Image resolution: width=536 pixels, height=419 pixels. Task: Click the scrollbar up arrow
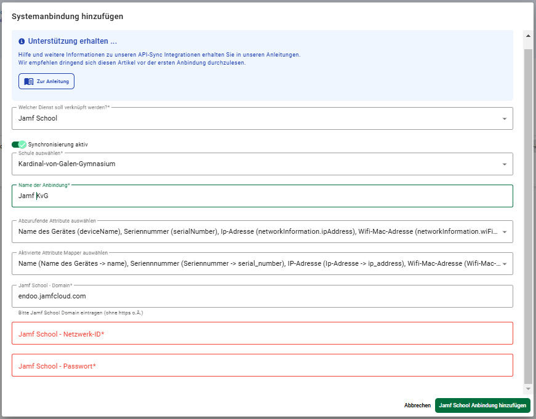click(528, 36)
